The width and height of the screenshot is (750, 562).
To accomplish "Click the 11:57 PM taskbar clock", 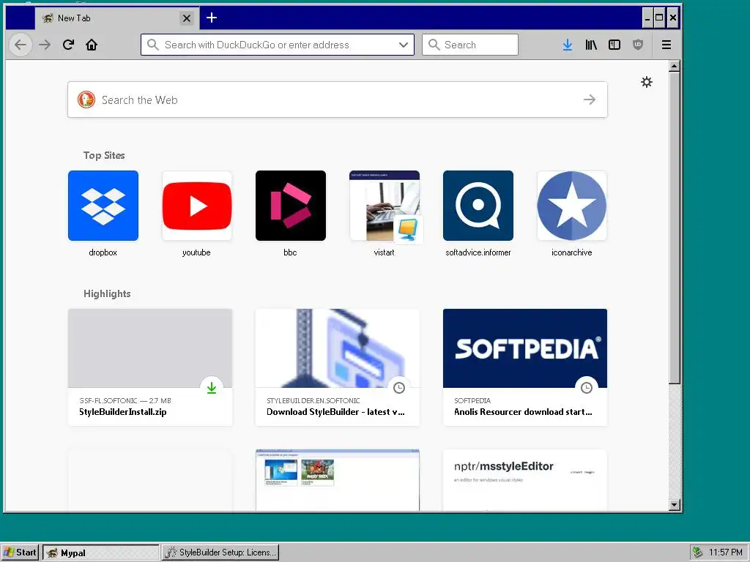I will [725, 552].
